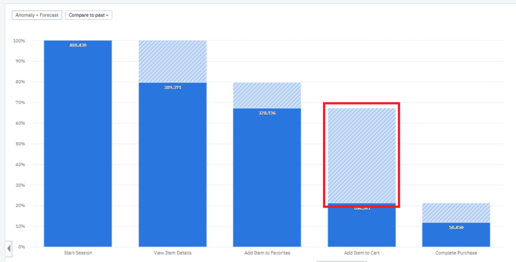
Task: Click hatched drop-off area above View Item Details
Action: pyautogui.click(x=172, y=61)
